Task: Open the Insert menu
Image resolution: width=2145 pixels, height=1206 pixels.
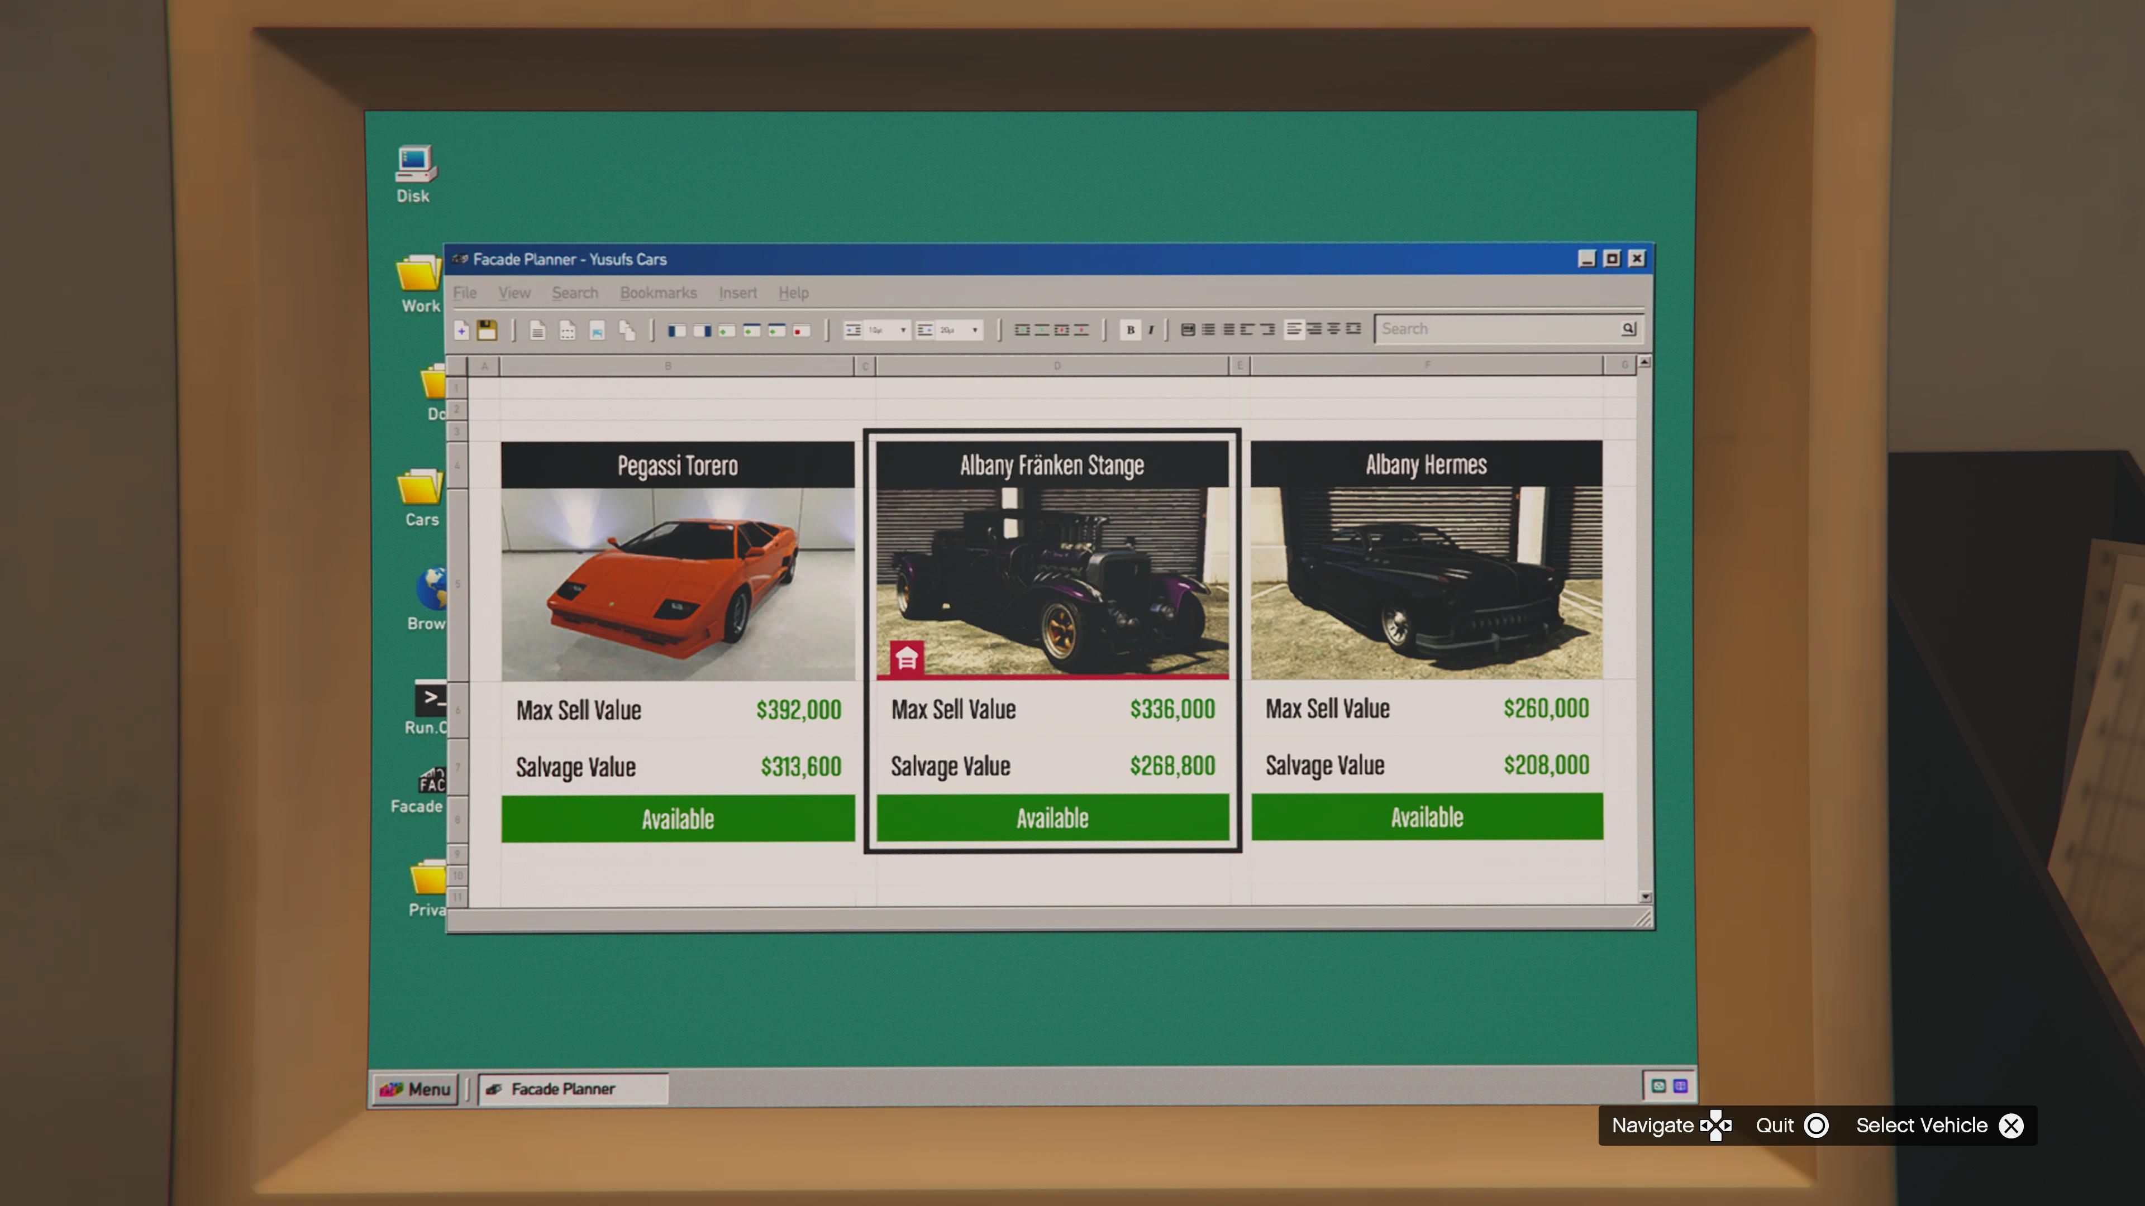Action: [x=737, y=293]
